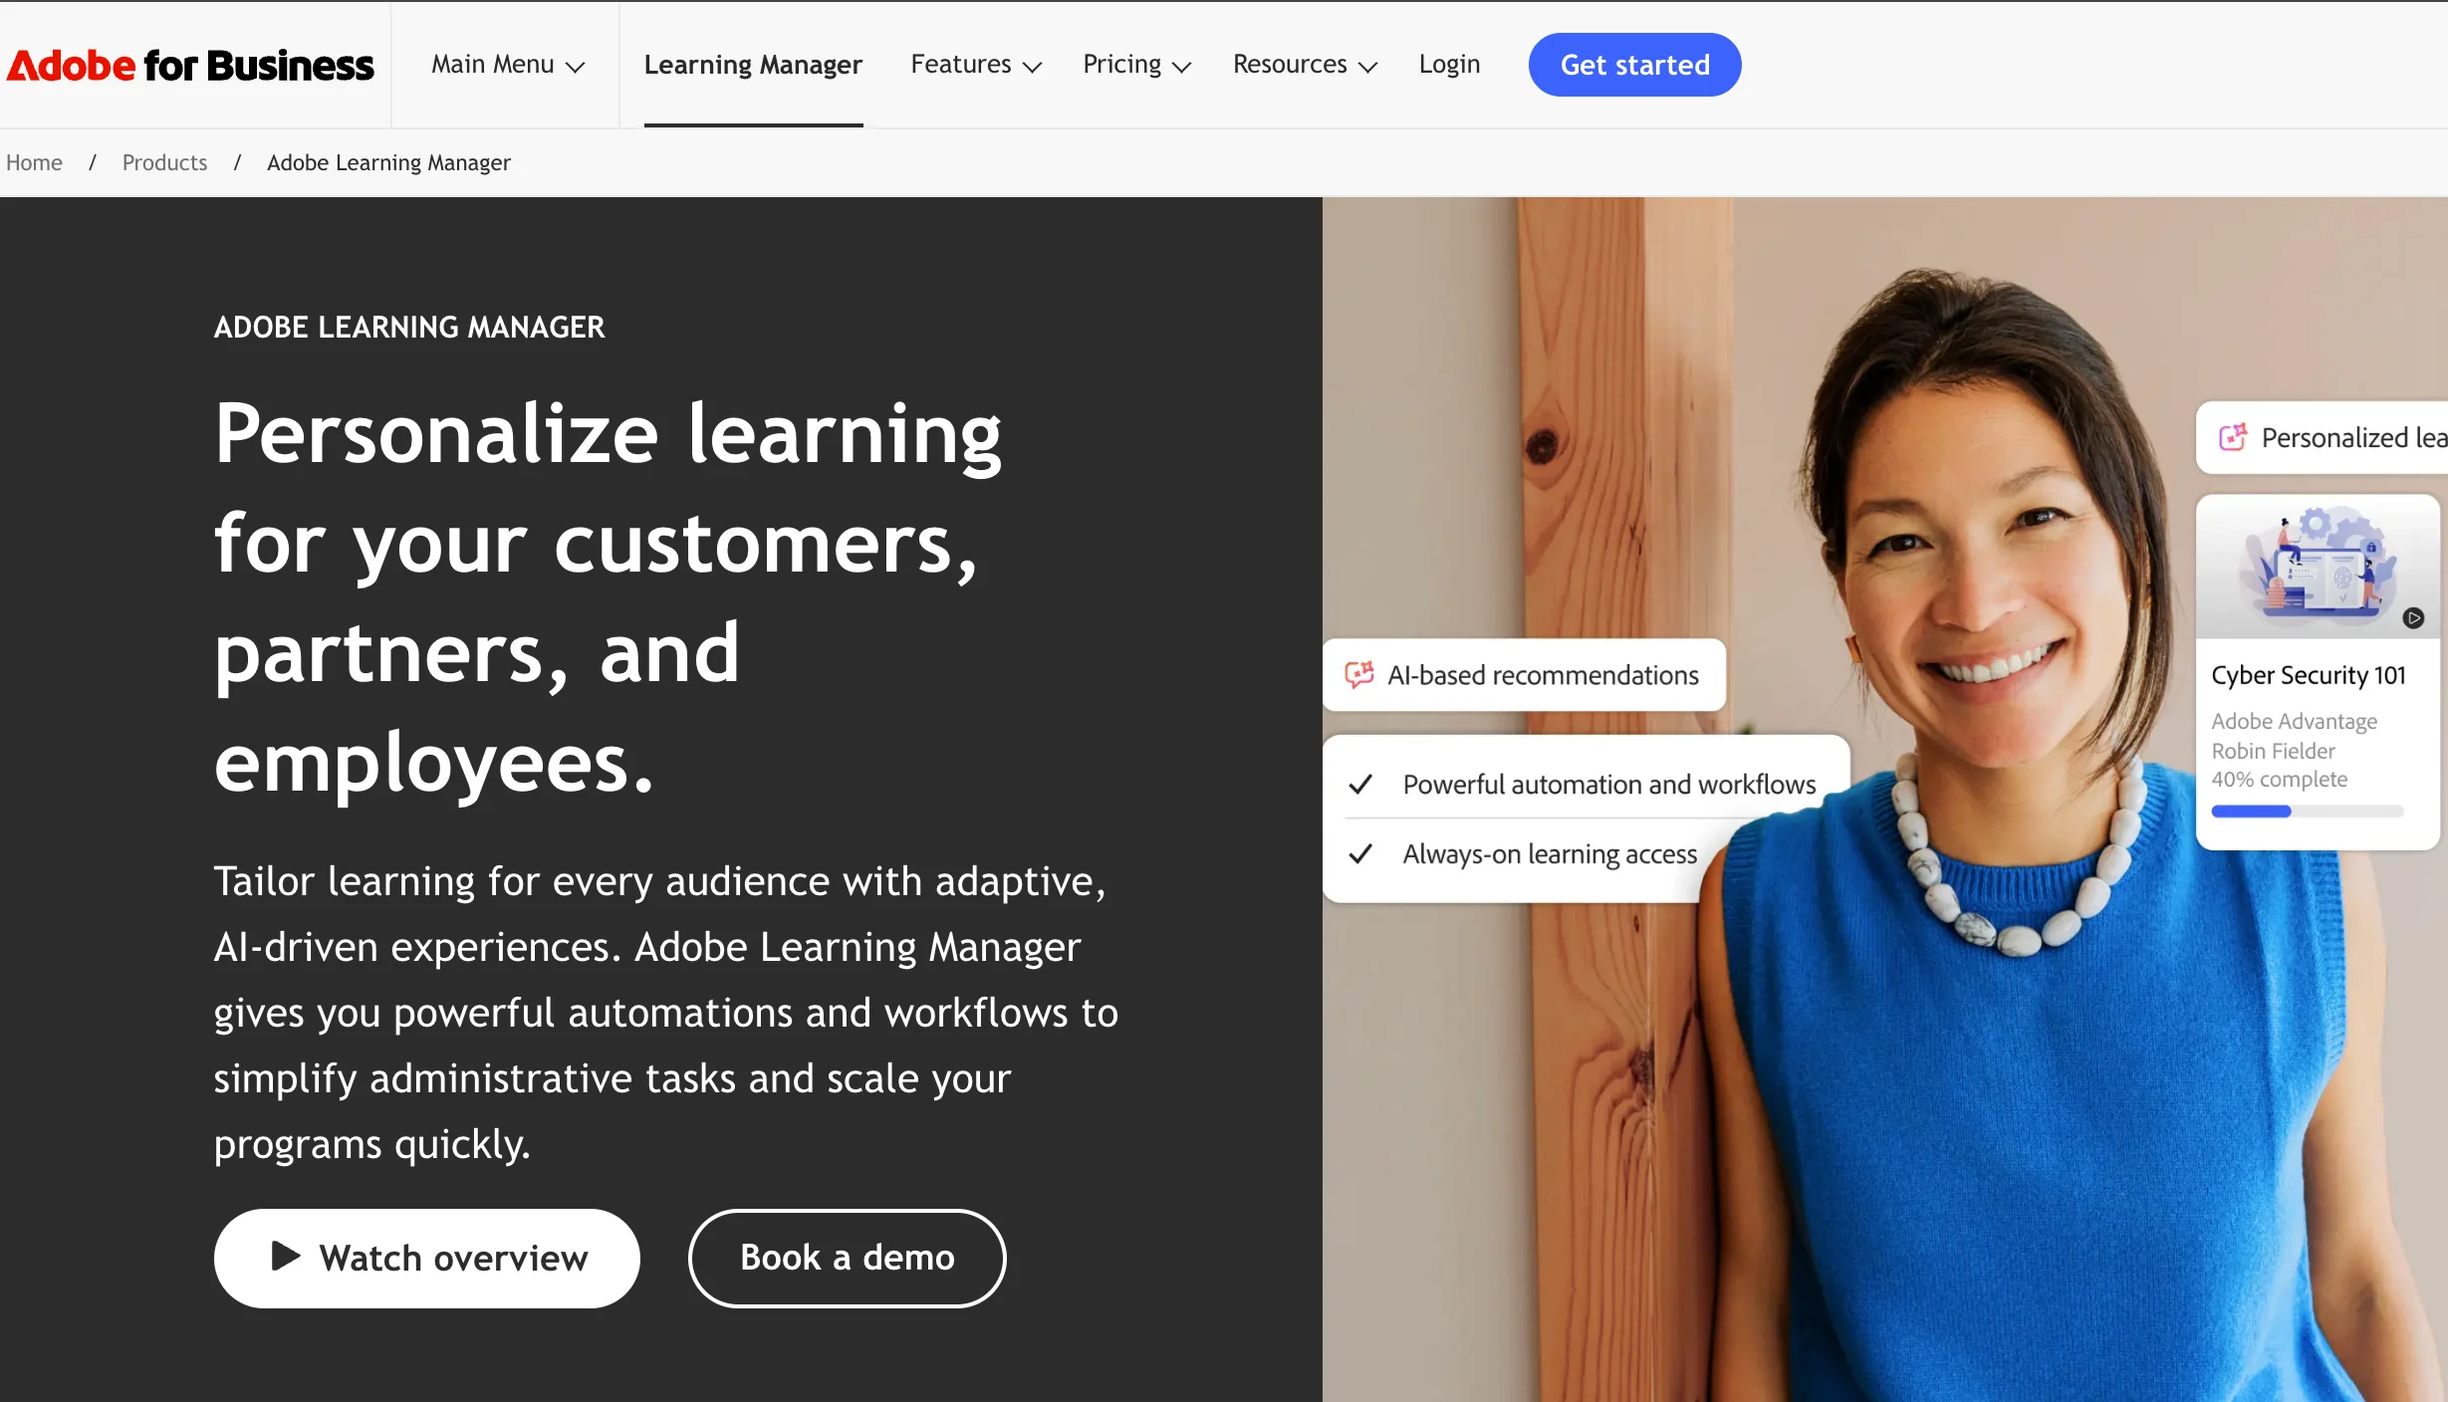Viewport: 2448px width, 1402px height.
Task: Open the Features dropdown arrow
Action: tap(1033, 67)
